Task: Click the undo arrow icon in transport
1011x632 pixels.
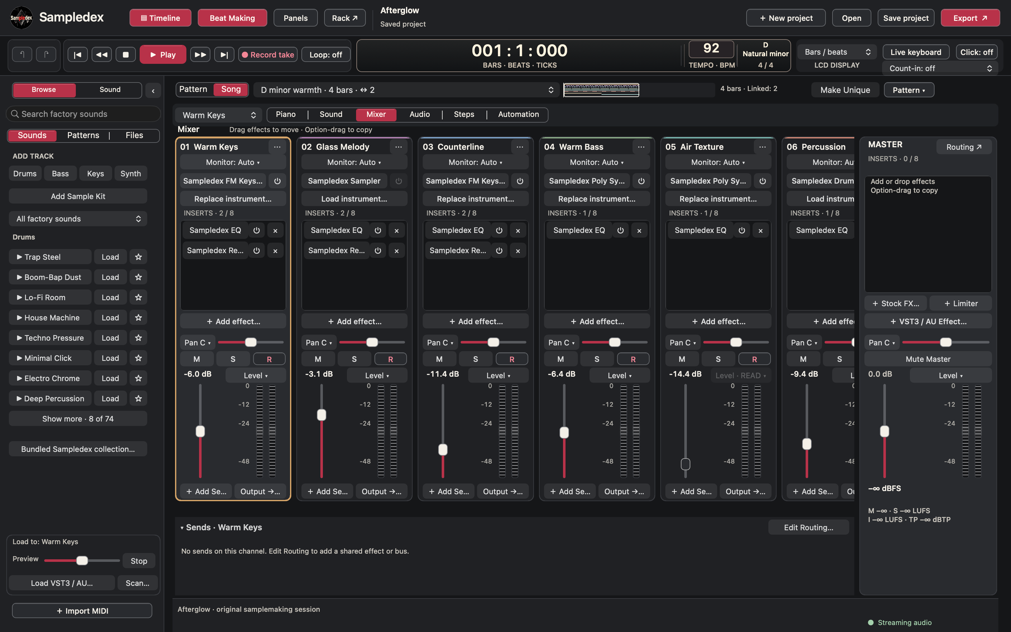Action: pyautogui.click(x=22, y=54)
